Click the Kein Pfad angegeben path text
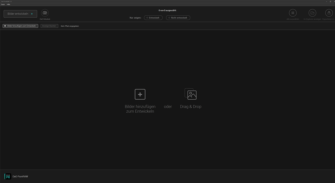The image size is (335, 183). point(70,26)
